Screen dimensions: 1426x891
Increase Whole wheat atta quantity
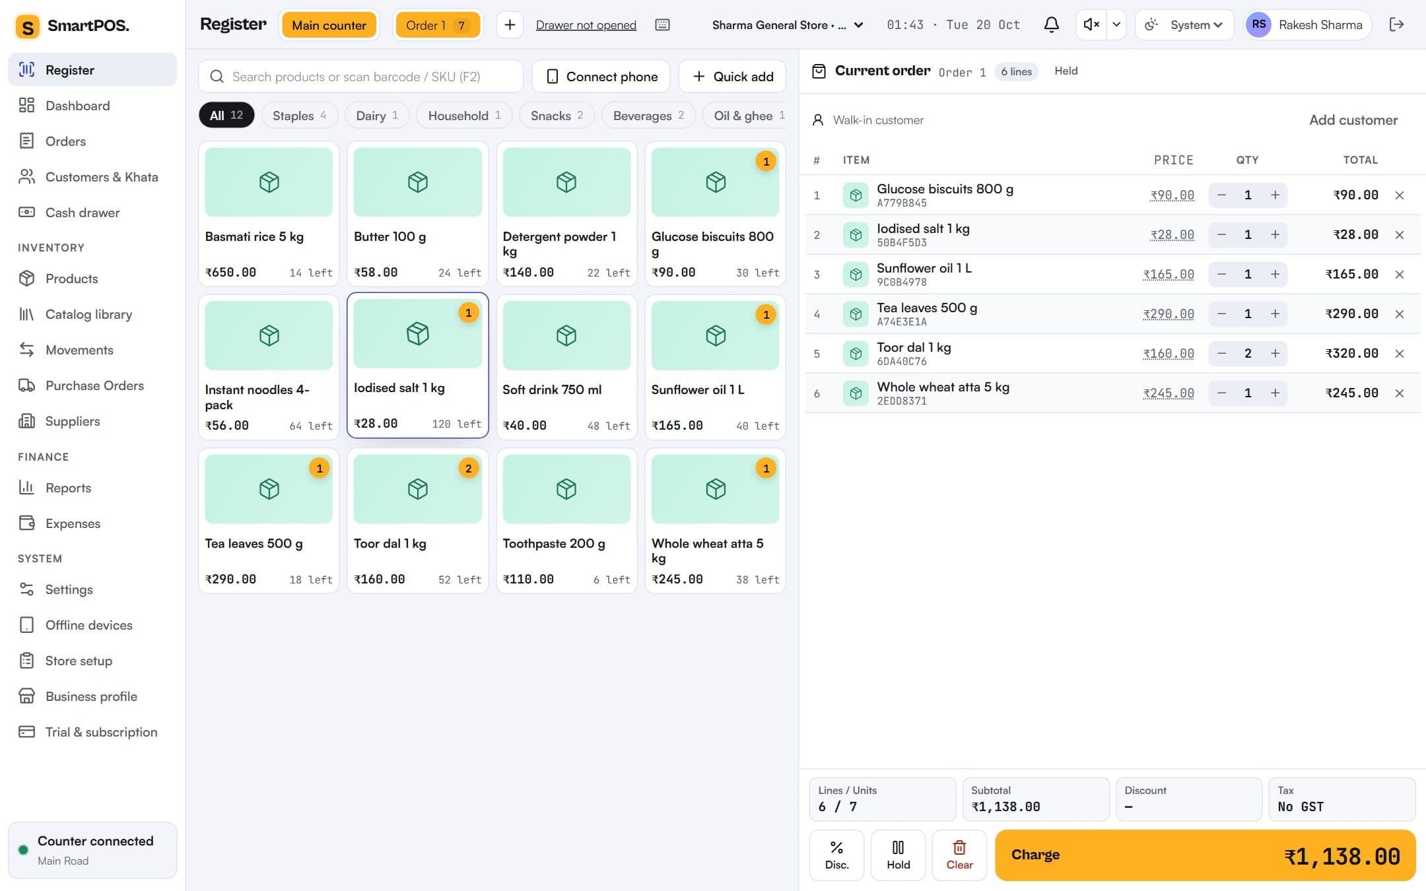tap(1275, 393)
